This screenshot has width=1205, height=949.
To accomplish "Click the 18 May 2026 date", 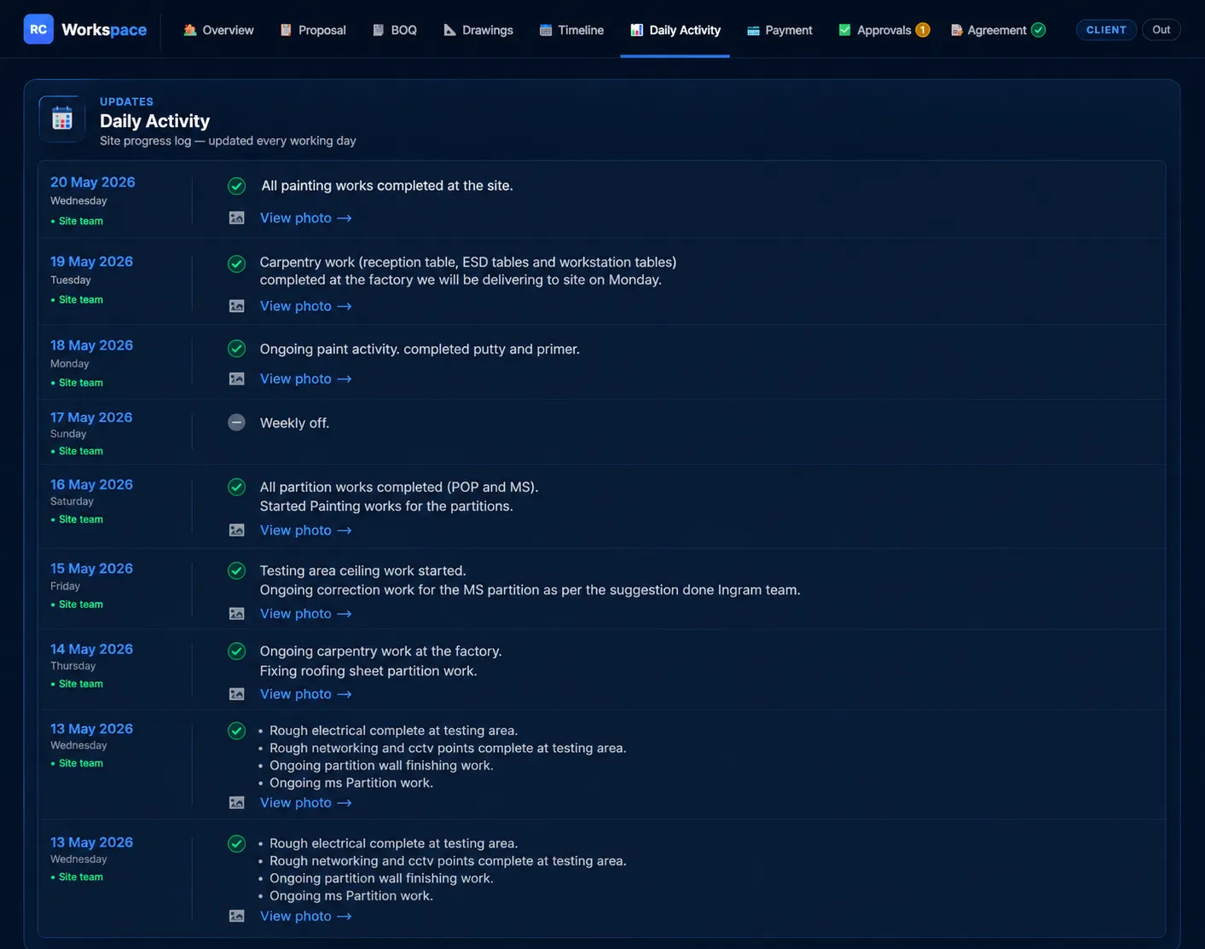I will point(91,345).
